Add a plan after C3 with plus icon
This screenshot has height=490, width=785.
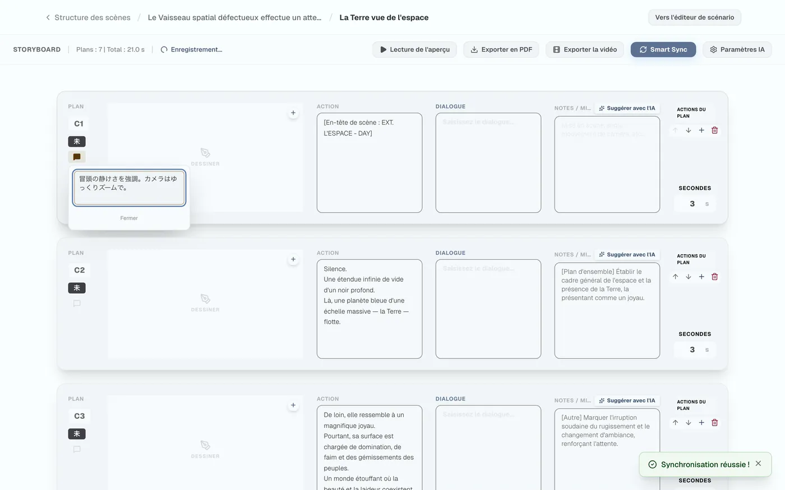pyautogui.click(x=701, y=423)
